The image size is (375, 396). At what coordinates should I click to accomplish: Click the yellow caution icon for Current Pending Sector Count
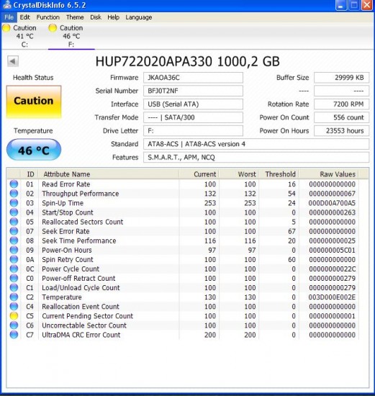pos(14,315)
